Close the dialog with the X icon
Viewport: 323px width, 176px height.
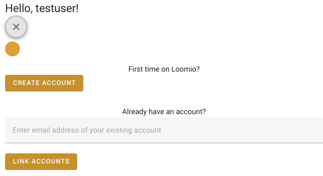(16, 27)
